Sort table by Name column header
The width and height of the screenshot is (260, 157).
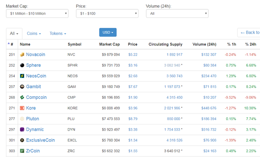pyautogui.click(x=25, y=44)
